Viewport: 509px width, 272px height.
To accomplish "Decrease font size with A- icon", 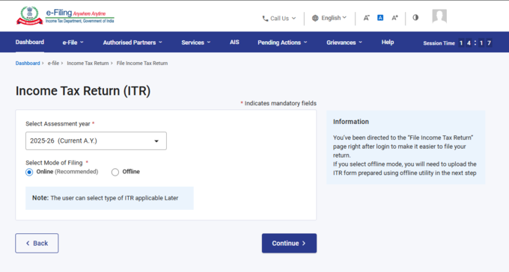I will point(366,18).
